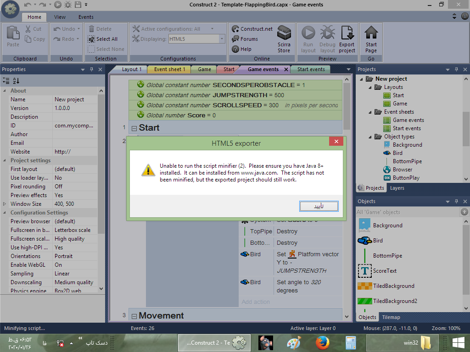Select TiledBackground2 in Objects panel
This screenshot has width=470, height=352.
click(x=387, y=301)
